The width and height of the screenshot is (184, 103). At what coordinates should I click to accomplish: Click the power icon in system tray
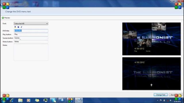point(164,100)
